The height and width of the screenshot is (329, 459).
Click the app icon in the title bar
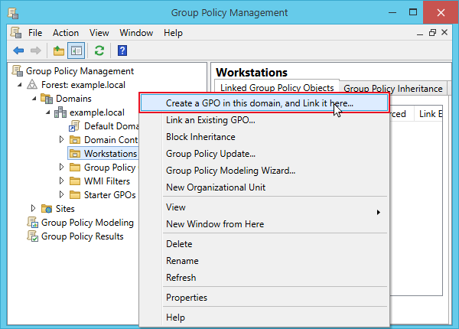coord(13,13)
